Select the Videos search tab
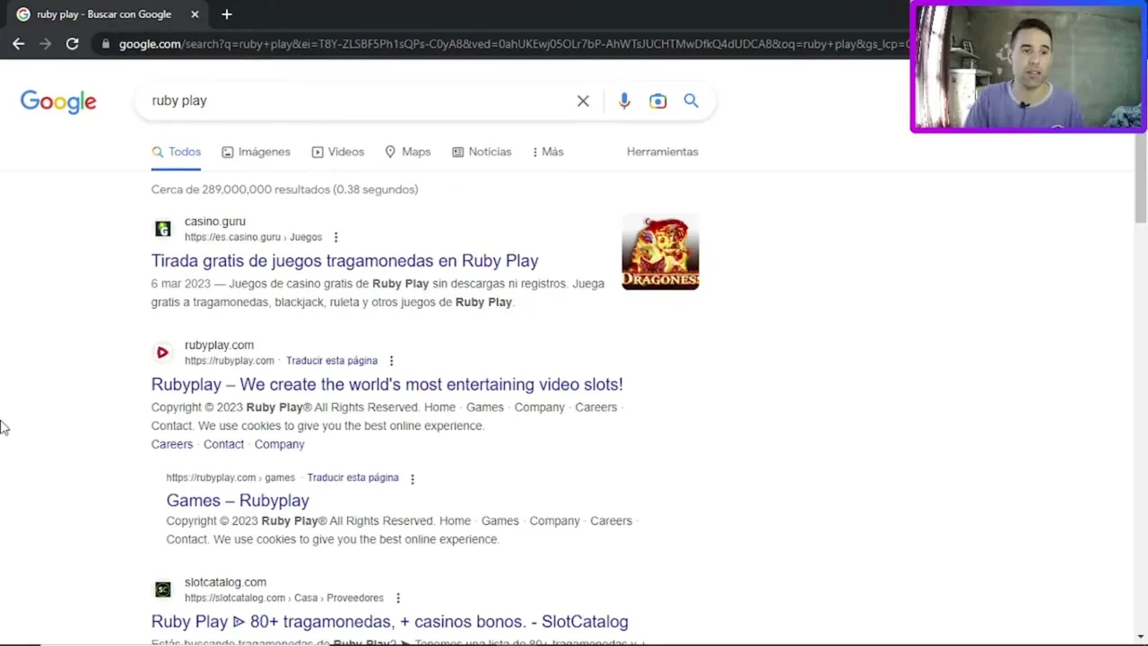Screen dimensions: 1148x646 click(x=338, y=152)
